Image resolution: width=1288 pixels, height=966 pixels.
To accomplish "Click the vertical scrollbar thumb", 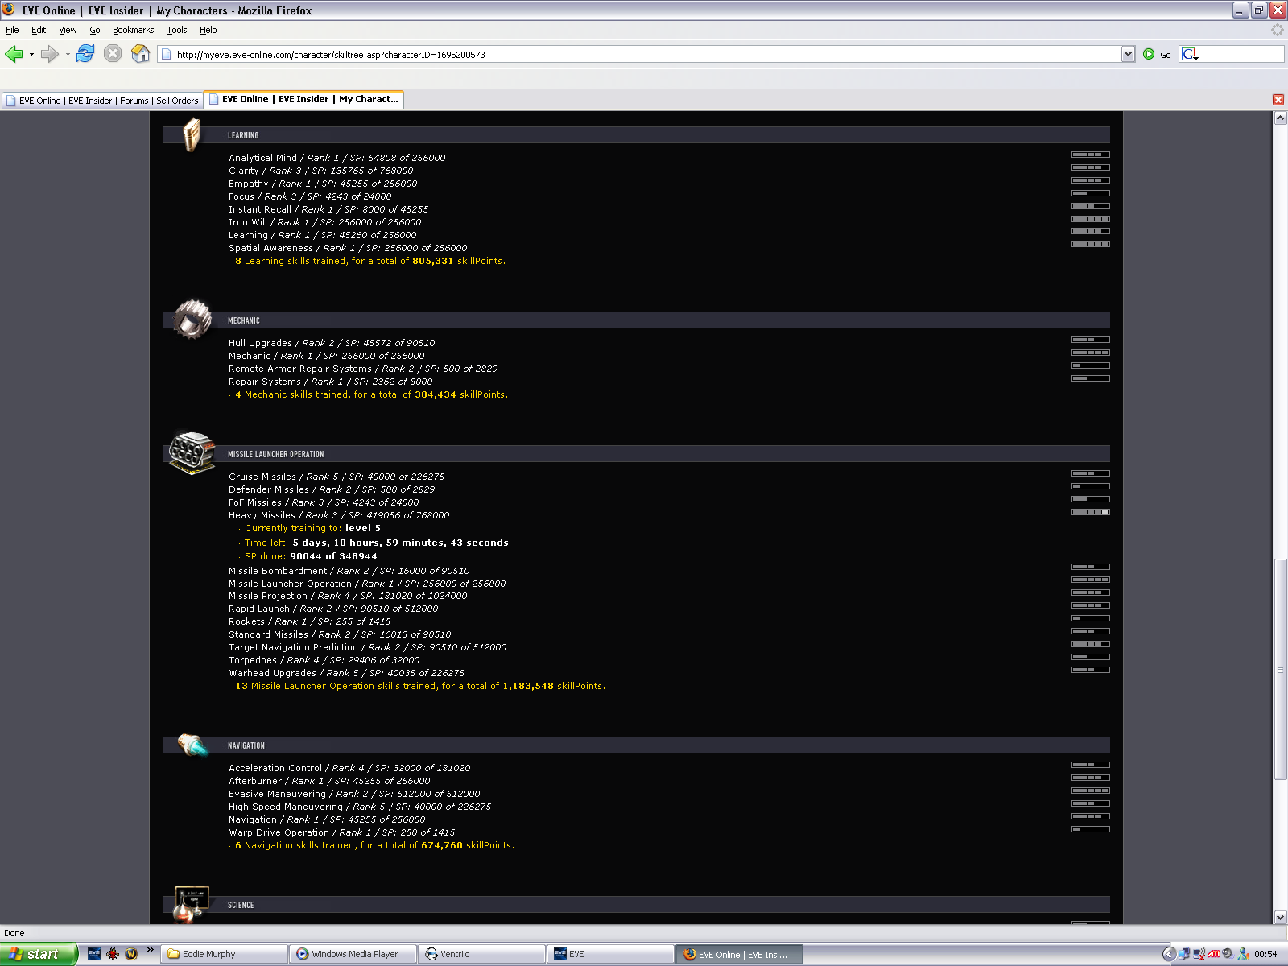I will 1280,668.
